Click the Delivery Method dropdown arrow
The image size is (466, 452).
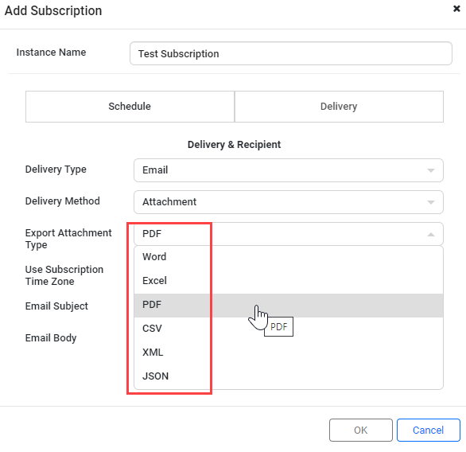coord(431,202)
